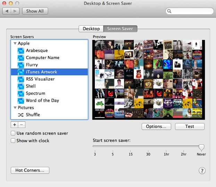Enable Use random screen saver
This screenshot has height=187, width=216.
(x=13, y=133)
